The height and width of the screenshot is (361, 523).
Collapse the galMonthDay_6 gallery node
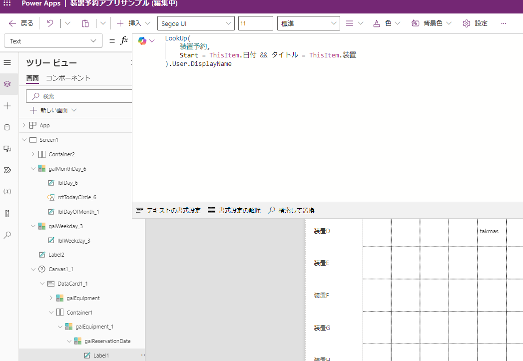(33, 169)
